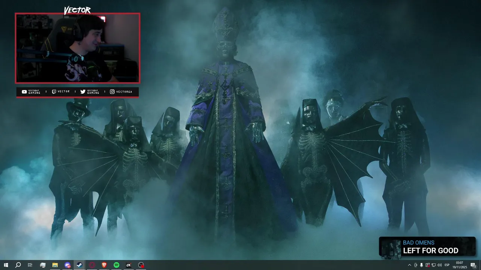The height and width of the screenshot is (270, 481).
Task: Open Opera GX browser from taskbar
Action: [92, 265]
